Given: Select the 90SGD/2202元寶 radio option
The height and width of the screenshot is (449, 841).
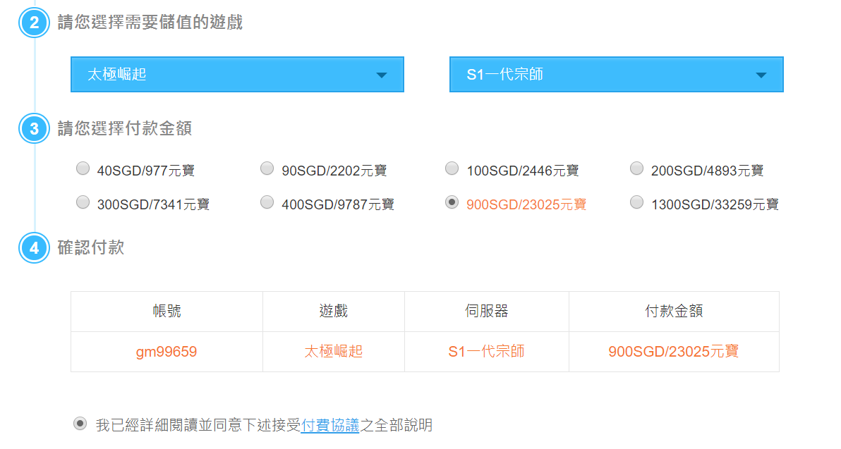Looking at the screenshot, I should click(267, 168).
